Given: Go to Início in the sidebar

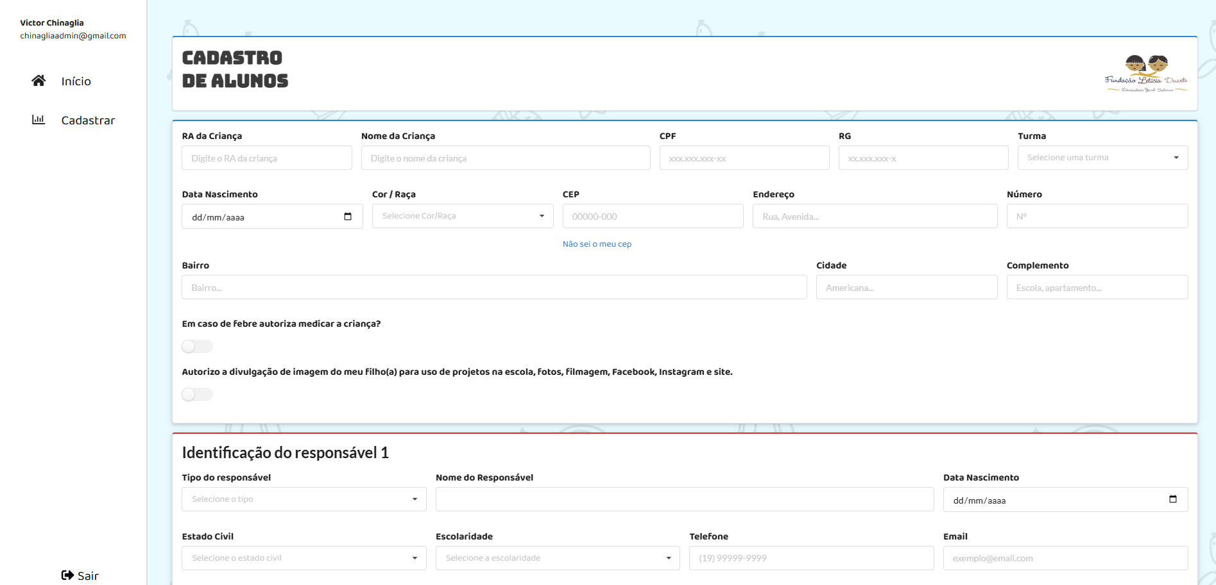Looking at the screenshot, I should coord(76,81).
